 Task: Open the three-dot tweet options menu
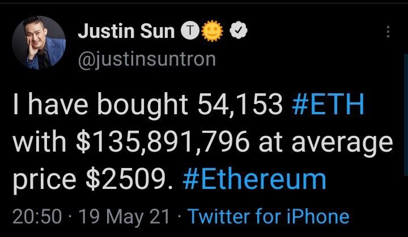coord(388,32)
